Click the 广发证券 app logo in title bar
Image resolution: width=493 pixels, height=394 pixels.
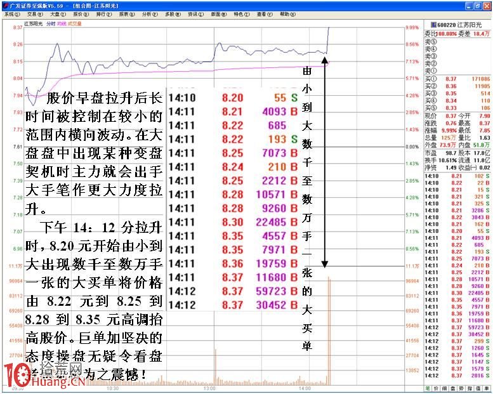(x=6, y=6)
